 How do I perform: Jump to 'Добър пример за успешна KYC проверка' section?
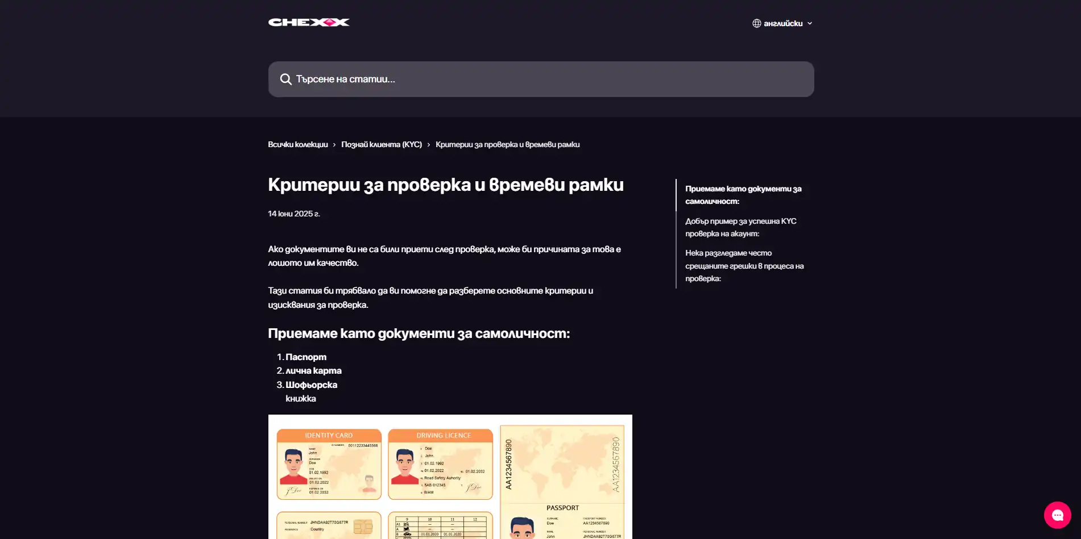click(x=740, y=227)
